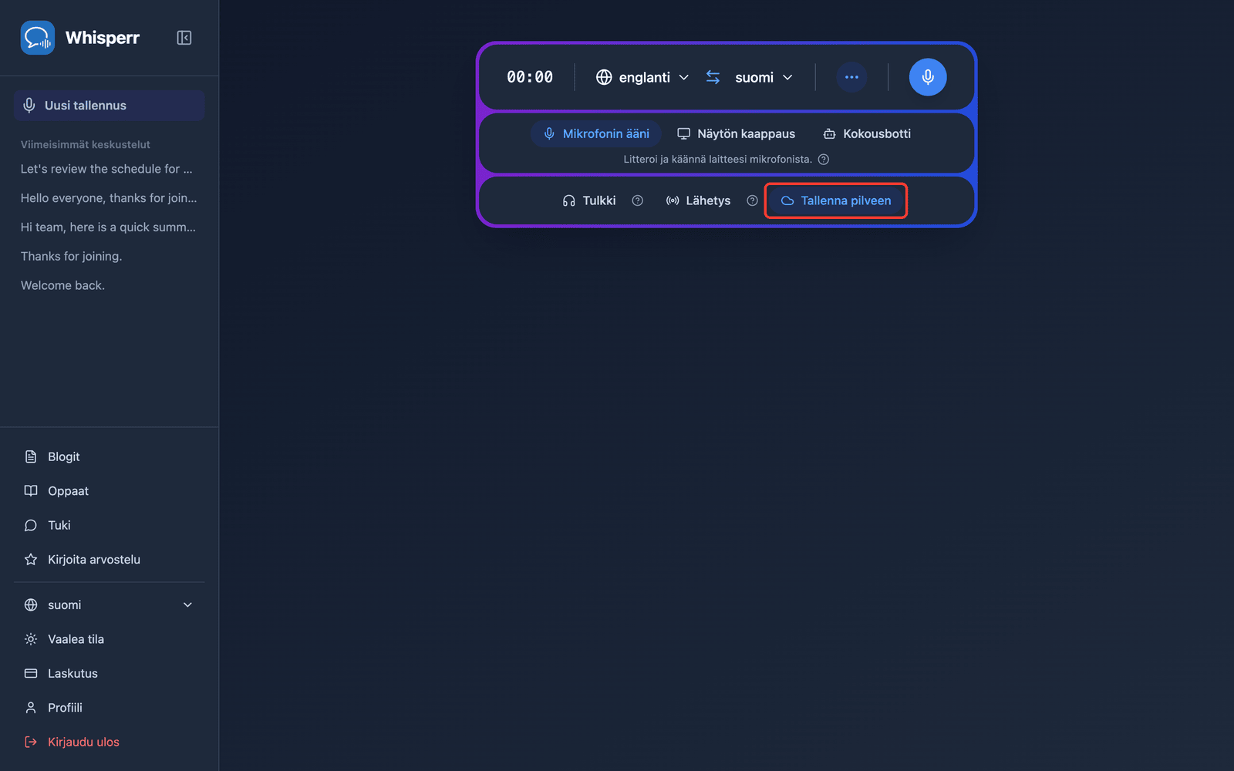Viewport: 1234px width, 771px height.
Task: Open Oppaat guides in the sidebar
Action: (109, 491)
